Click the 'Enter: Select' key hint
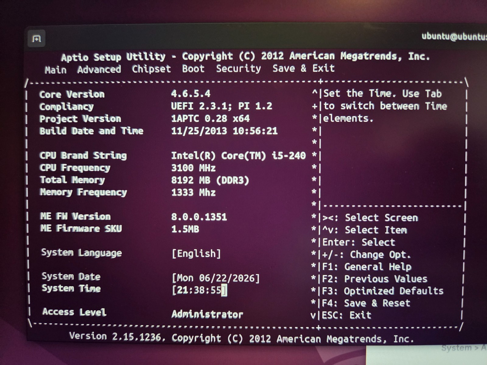Screen dimensions: 487x365 (x=359, y=242)
